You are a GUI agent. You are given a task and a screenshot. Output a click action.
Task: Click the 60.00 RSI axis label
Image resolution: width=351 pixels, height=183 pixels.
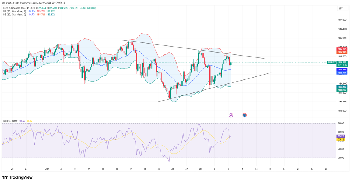tap(341, 132)
